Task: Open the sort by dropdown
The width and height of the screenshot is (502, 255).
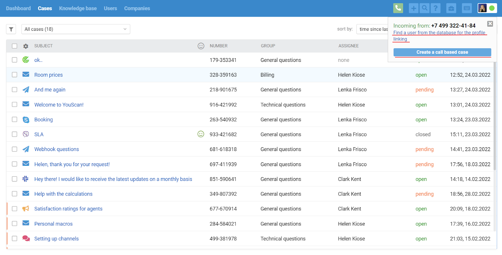Action: point(372,29)
